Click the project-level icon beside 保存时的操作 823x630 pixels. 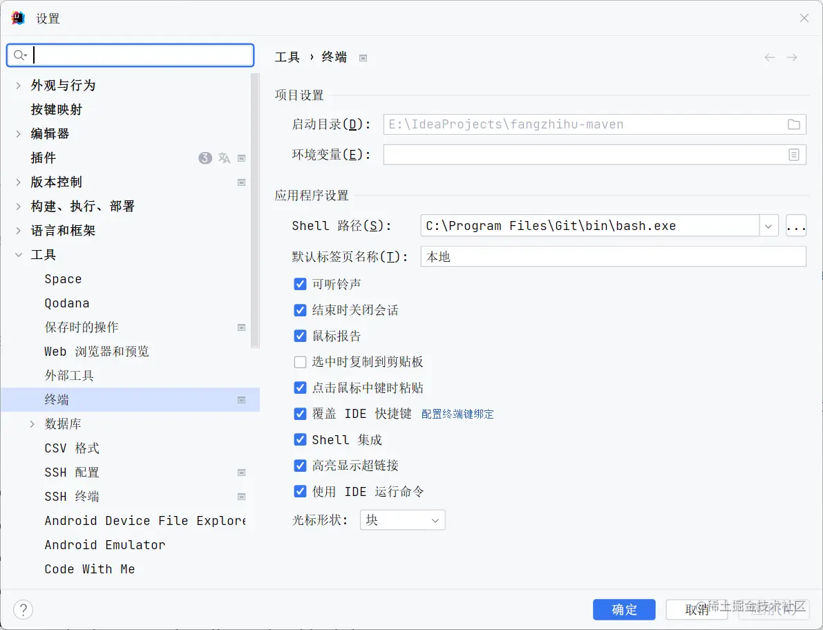(241, 327)
